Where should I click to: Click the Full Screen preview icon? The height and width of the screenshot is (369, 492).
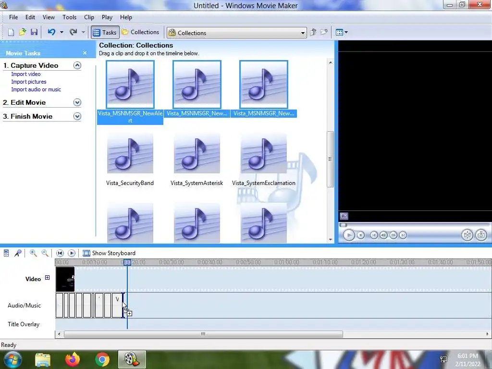[344, 216]
